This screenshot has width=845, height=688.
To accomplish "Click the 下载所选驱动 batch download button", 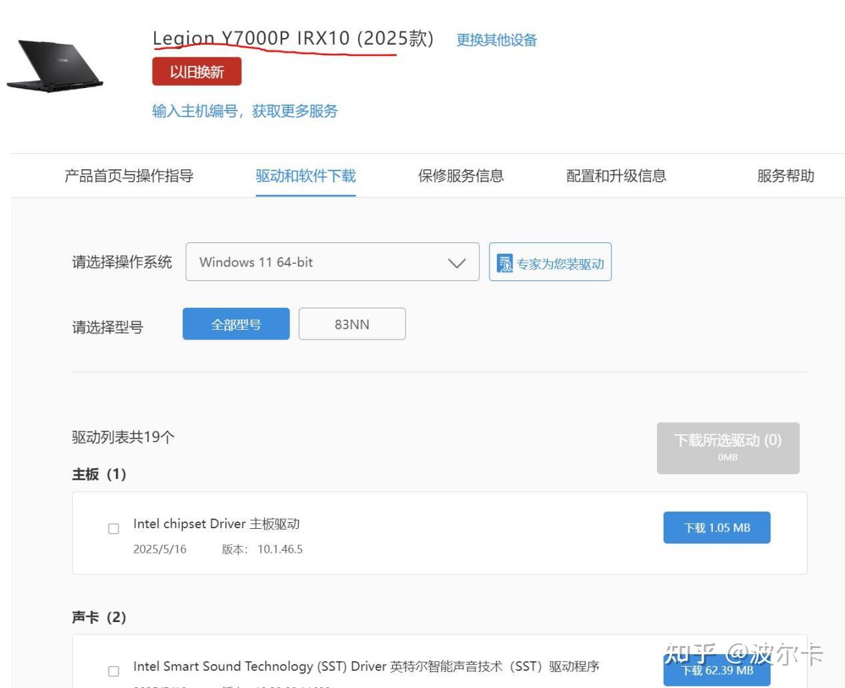I will coord(728,448).
